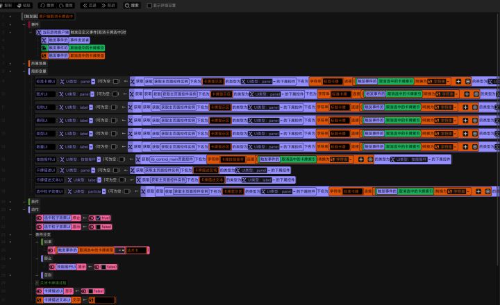Click the green integer icon under the event
500x305 pixels.
pos(44,48)
